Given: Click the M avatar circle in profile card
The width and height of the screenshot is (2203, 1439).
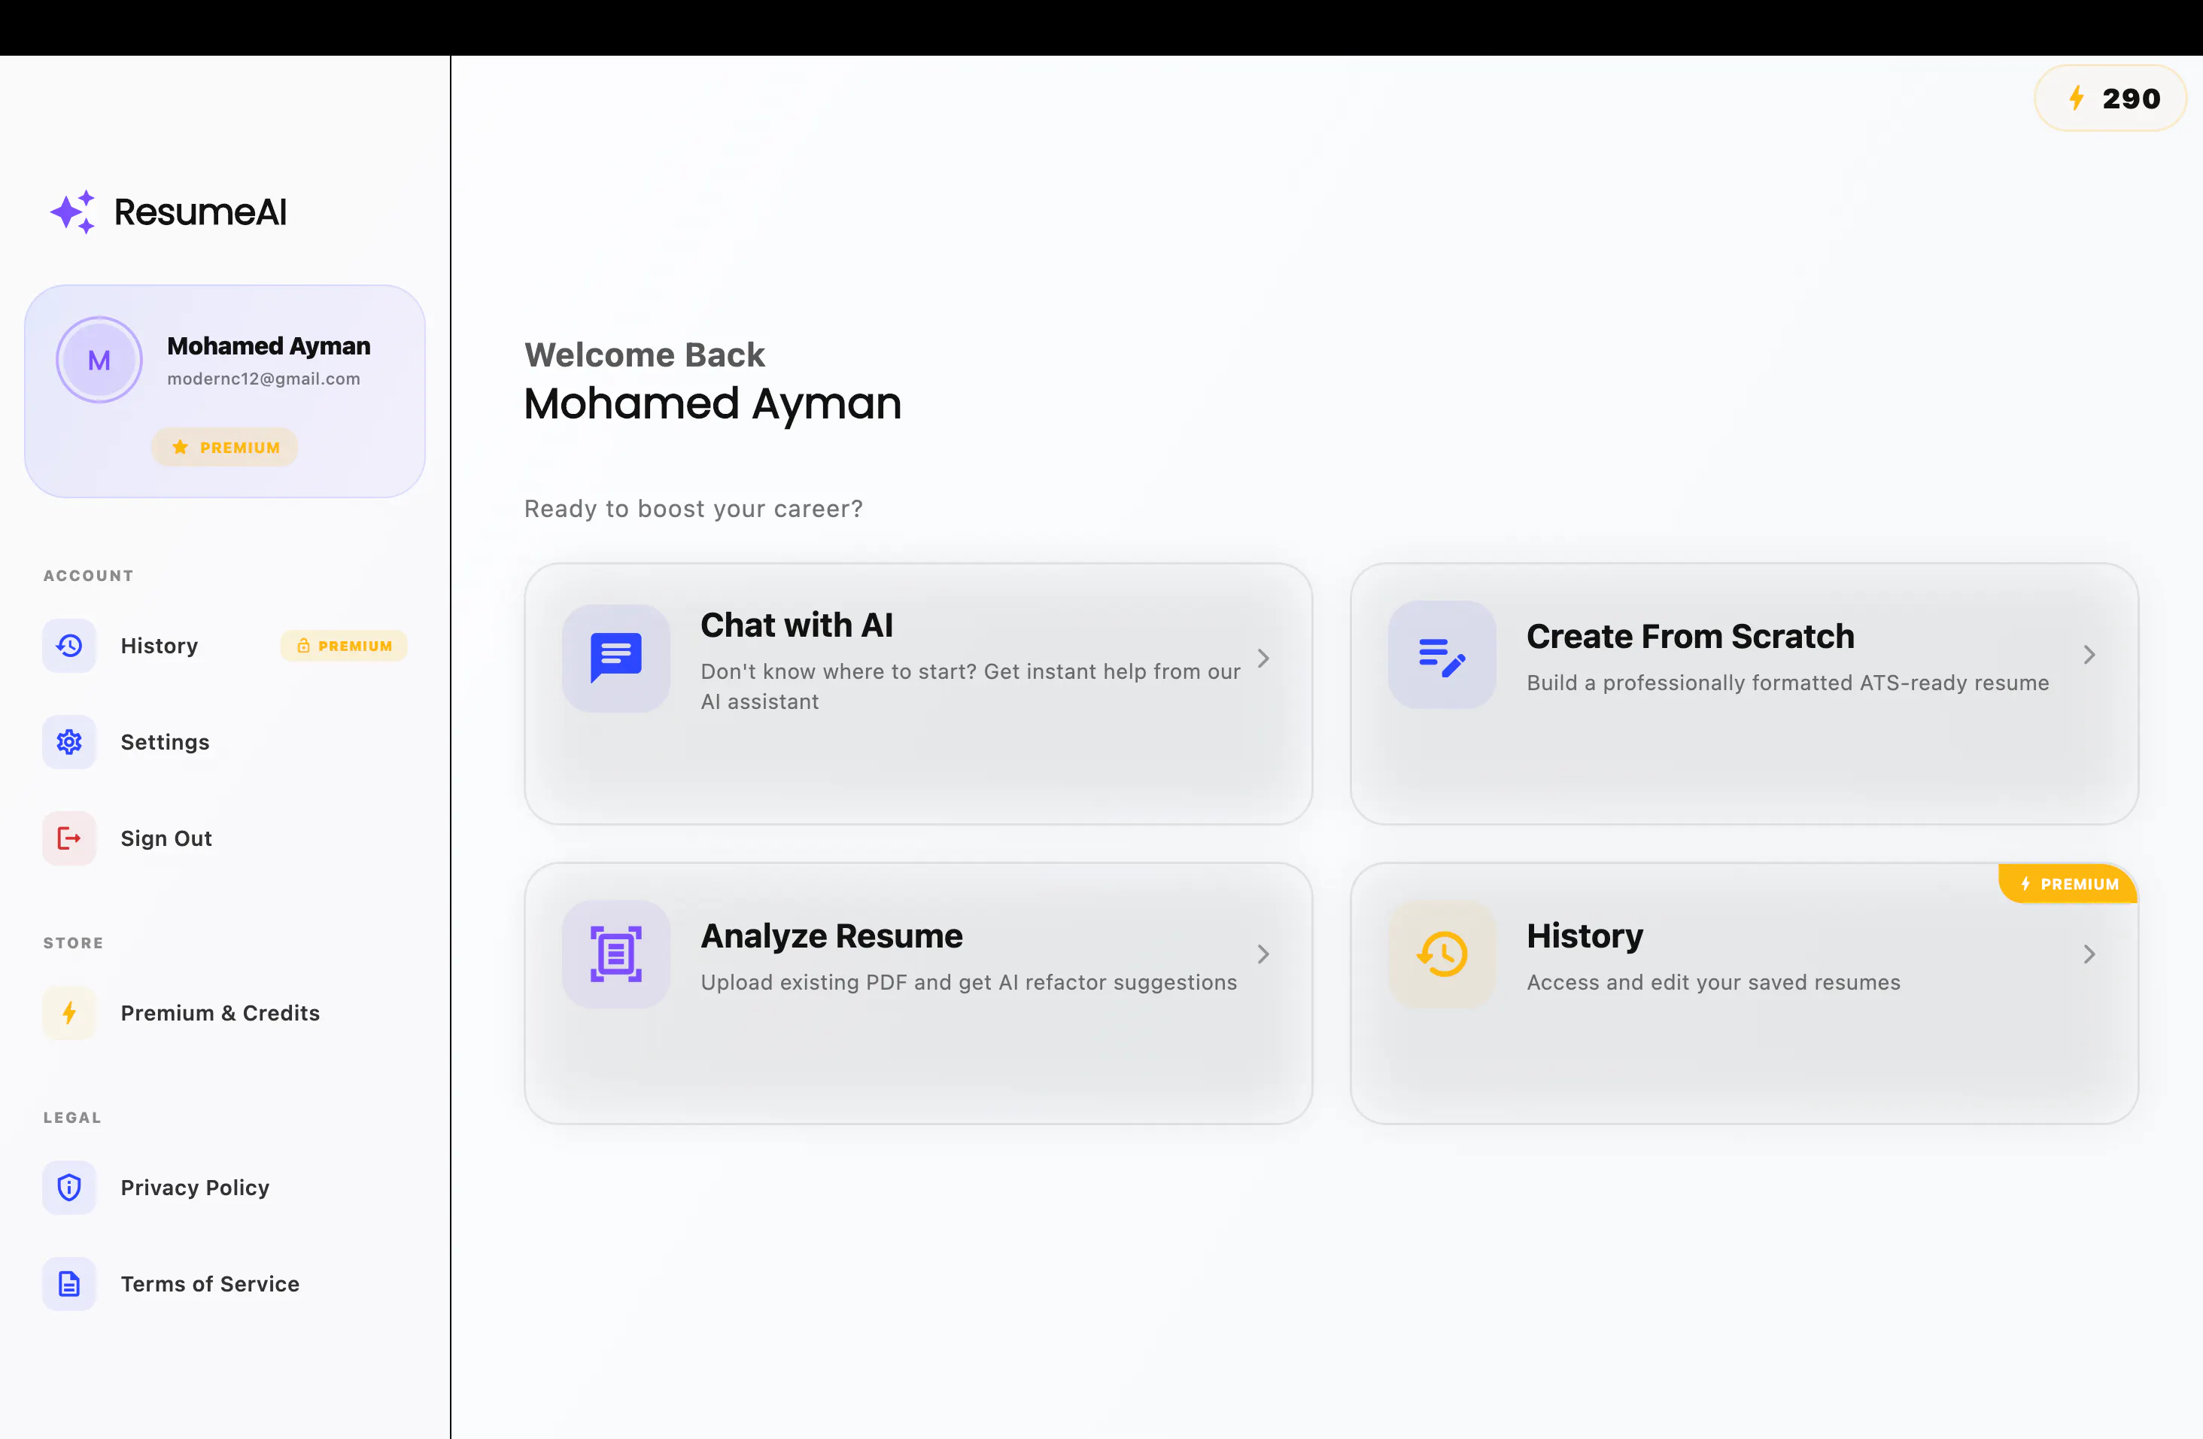Looking at the screenshot, I should click(x=99, y=361).
